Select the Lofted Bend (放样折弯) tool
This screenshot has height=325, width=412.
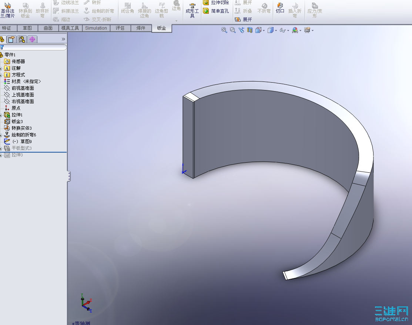point(42,10)
